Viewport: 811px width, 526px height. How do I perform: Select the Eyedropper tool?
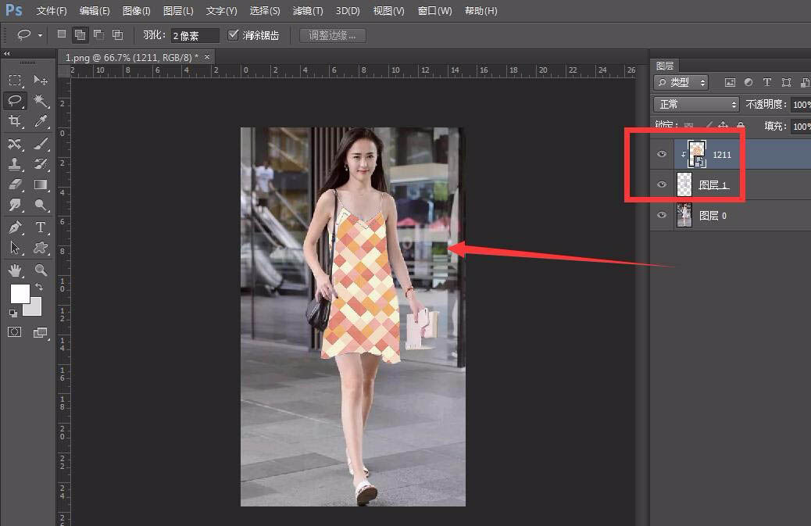click(41, 121)
